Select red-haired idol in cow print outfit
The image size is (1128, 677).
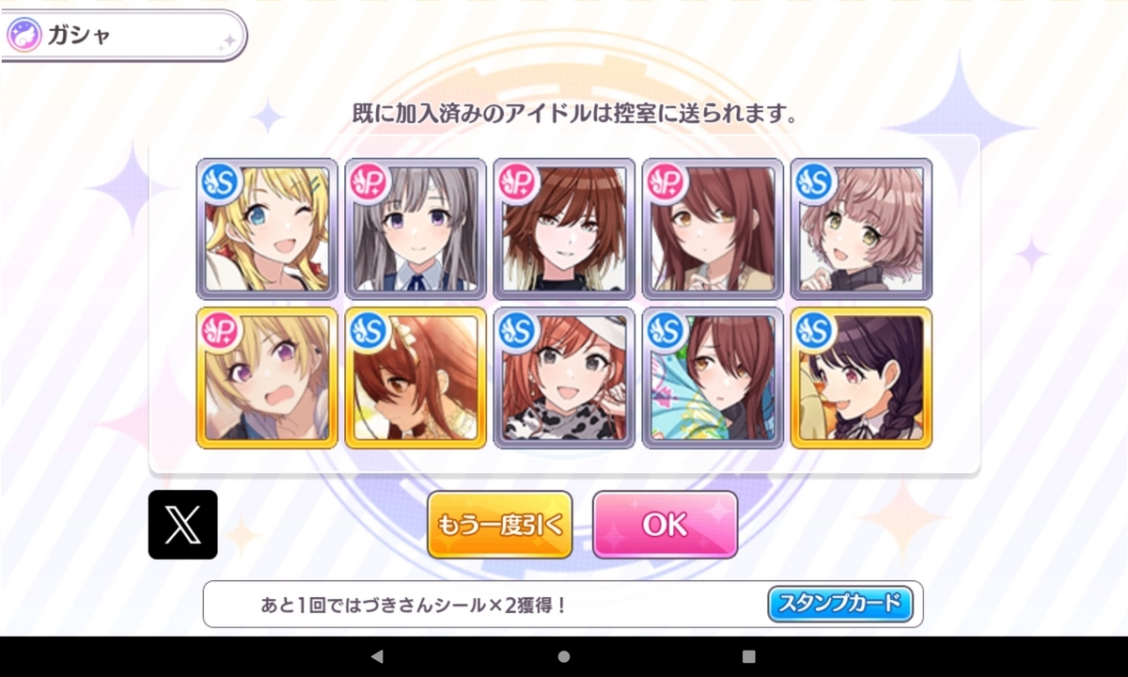click(564, 378)
